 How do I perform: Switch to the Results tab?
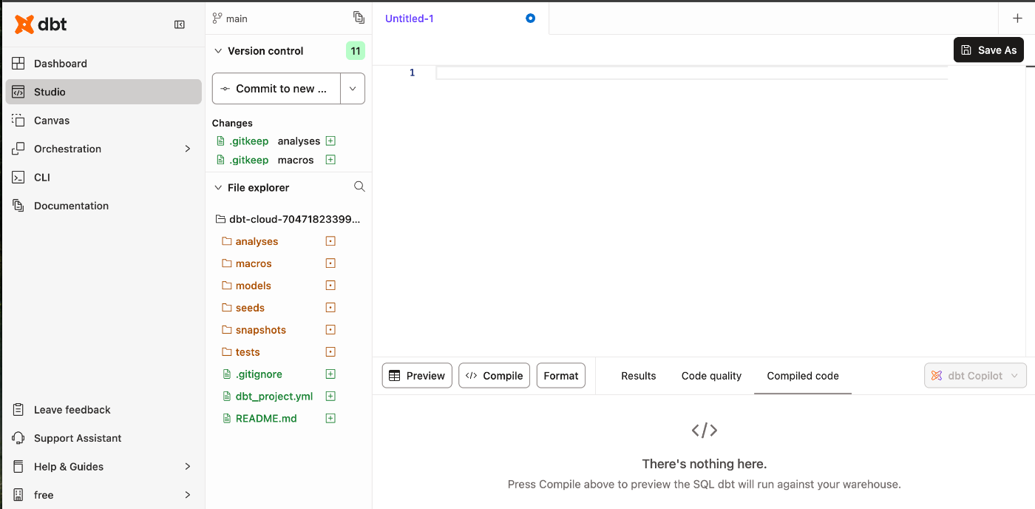point(639,376)
